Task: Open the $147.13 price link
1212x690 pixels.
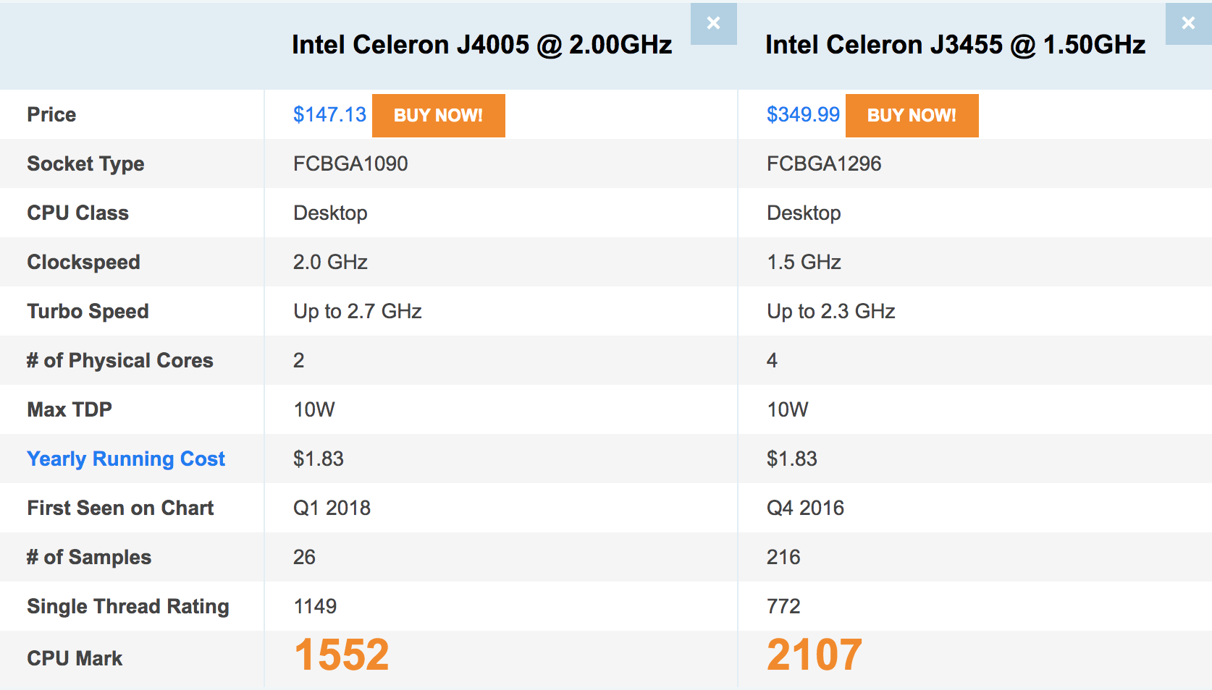Action: pyautogui.click(x=329, y=115)
